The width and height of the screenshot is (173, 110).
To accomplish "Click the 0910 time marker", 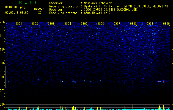I will 166,23.
